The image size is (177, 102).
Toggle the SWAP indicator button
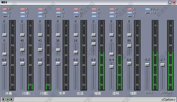pyautogui.click(x=148, y=9)
